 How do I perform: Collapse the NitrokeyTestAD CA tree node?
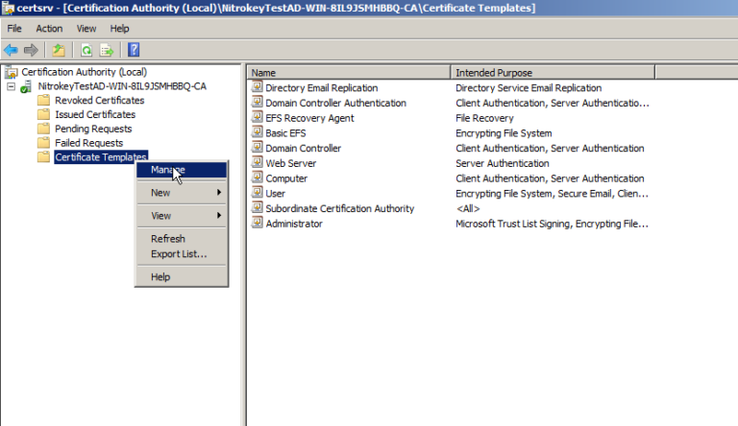tap(11, 86)
